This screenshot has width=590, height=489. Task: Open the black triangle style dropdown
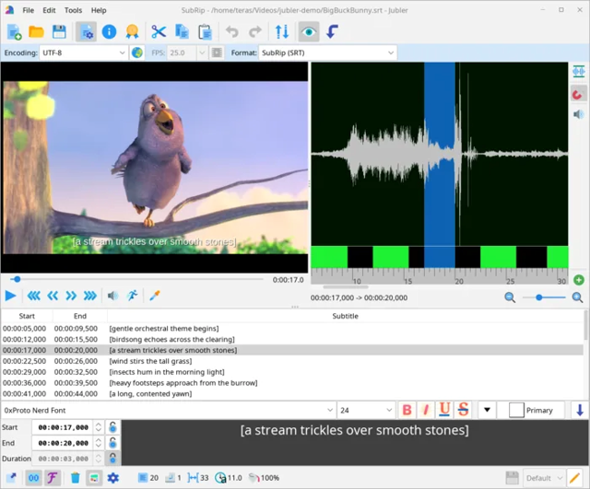pos(487,410)
